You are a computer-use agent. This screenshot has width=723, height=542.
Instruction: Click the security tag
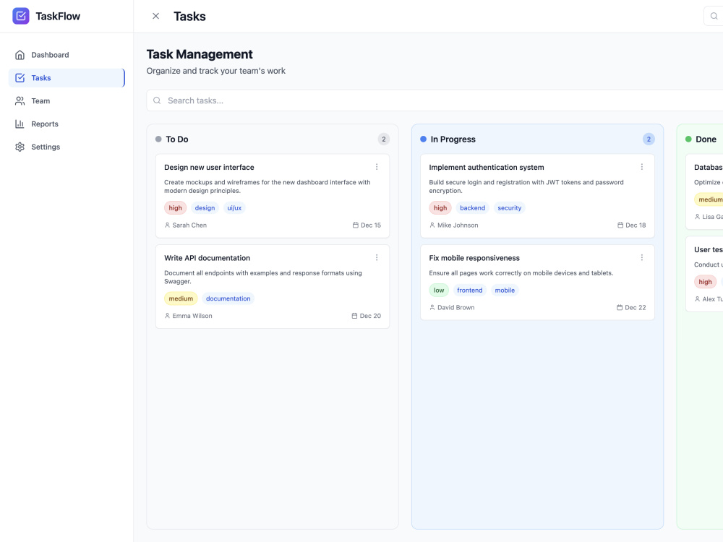pyautogui.click(x=510, y=208)
